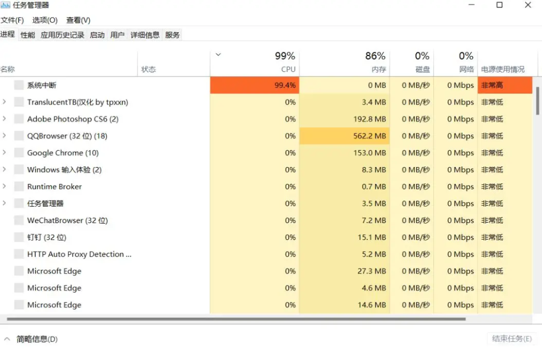
Task: Click the QQBrowser process icon
Action: tap(19, 136)
